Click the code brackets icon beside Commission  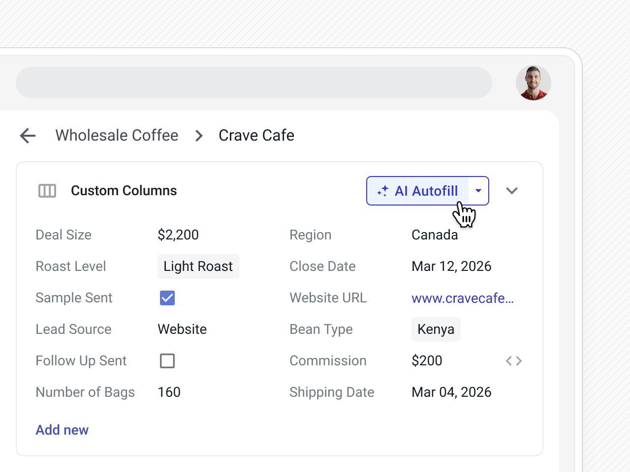(x=513, y=361)
